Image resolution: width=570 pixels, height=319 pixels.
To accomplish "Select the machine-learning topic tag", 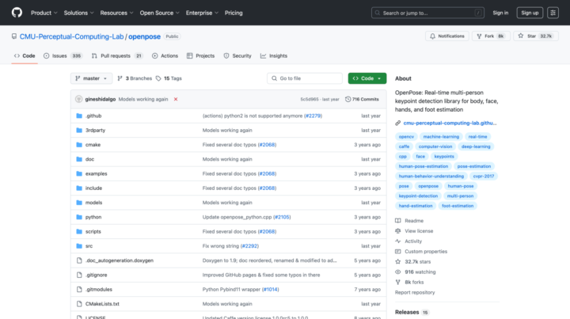I will (x=441, y=137).
